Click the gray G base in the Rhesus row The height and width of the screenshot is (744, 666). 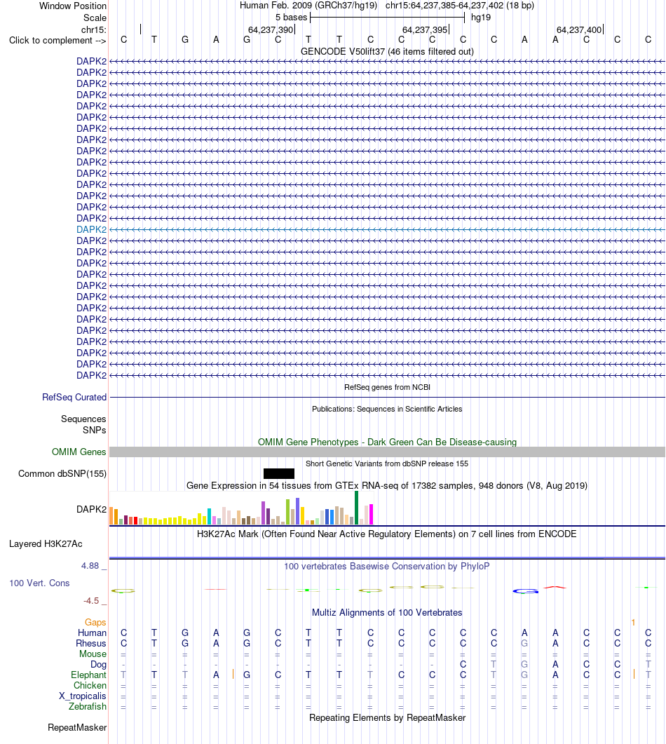coord(524,644)
